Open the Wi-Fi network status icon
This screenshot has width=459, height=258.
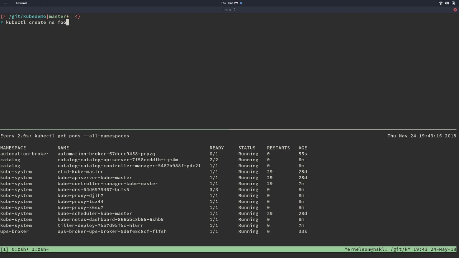click(x=441, y=3)
